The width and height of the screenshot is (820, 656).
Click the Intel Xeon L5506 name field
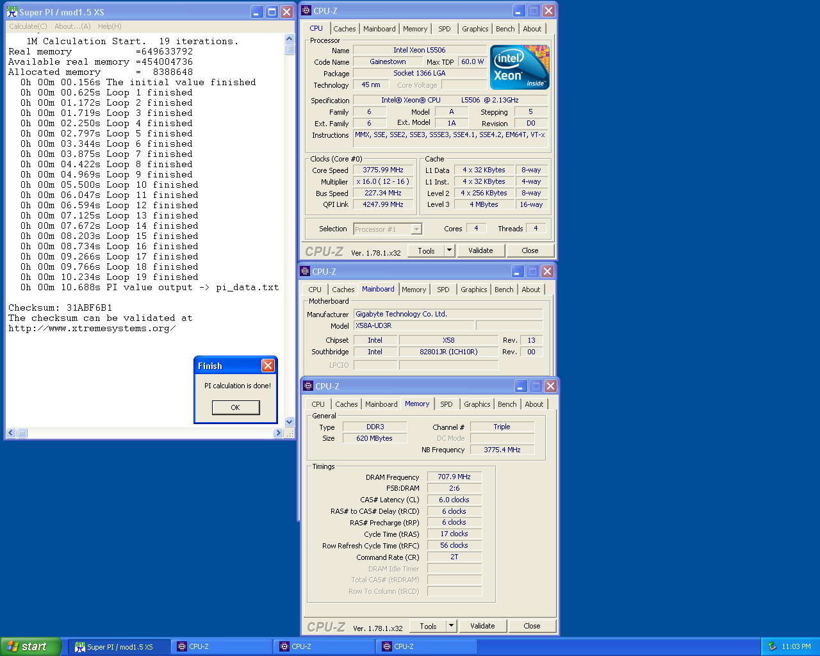coord(420,50)
